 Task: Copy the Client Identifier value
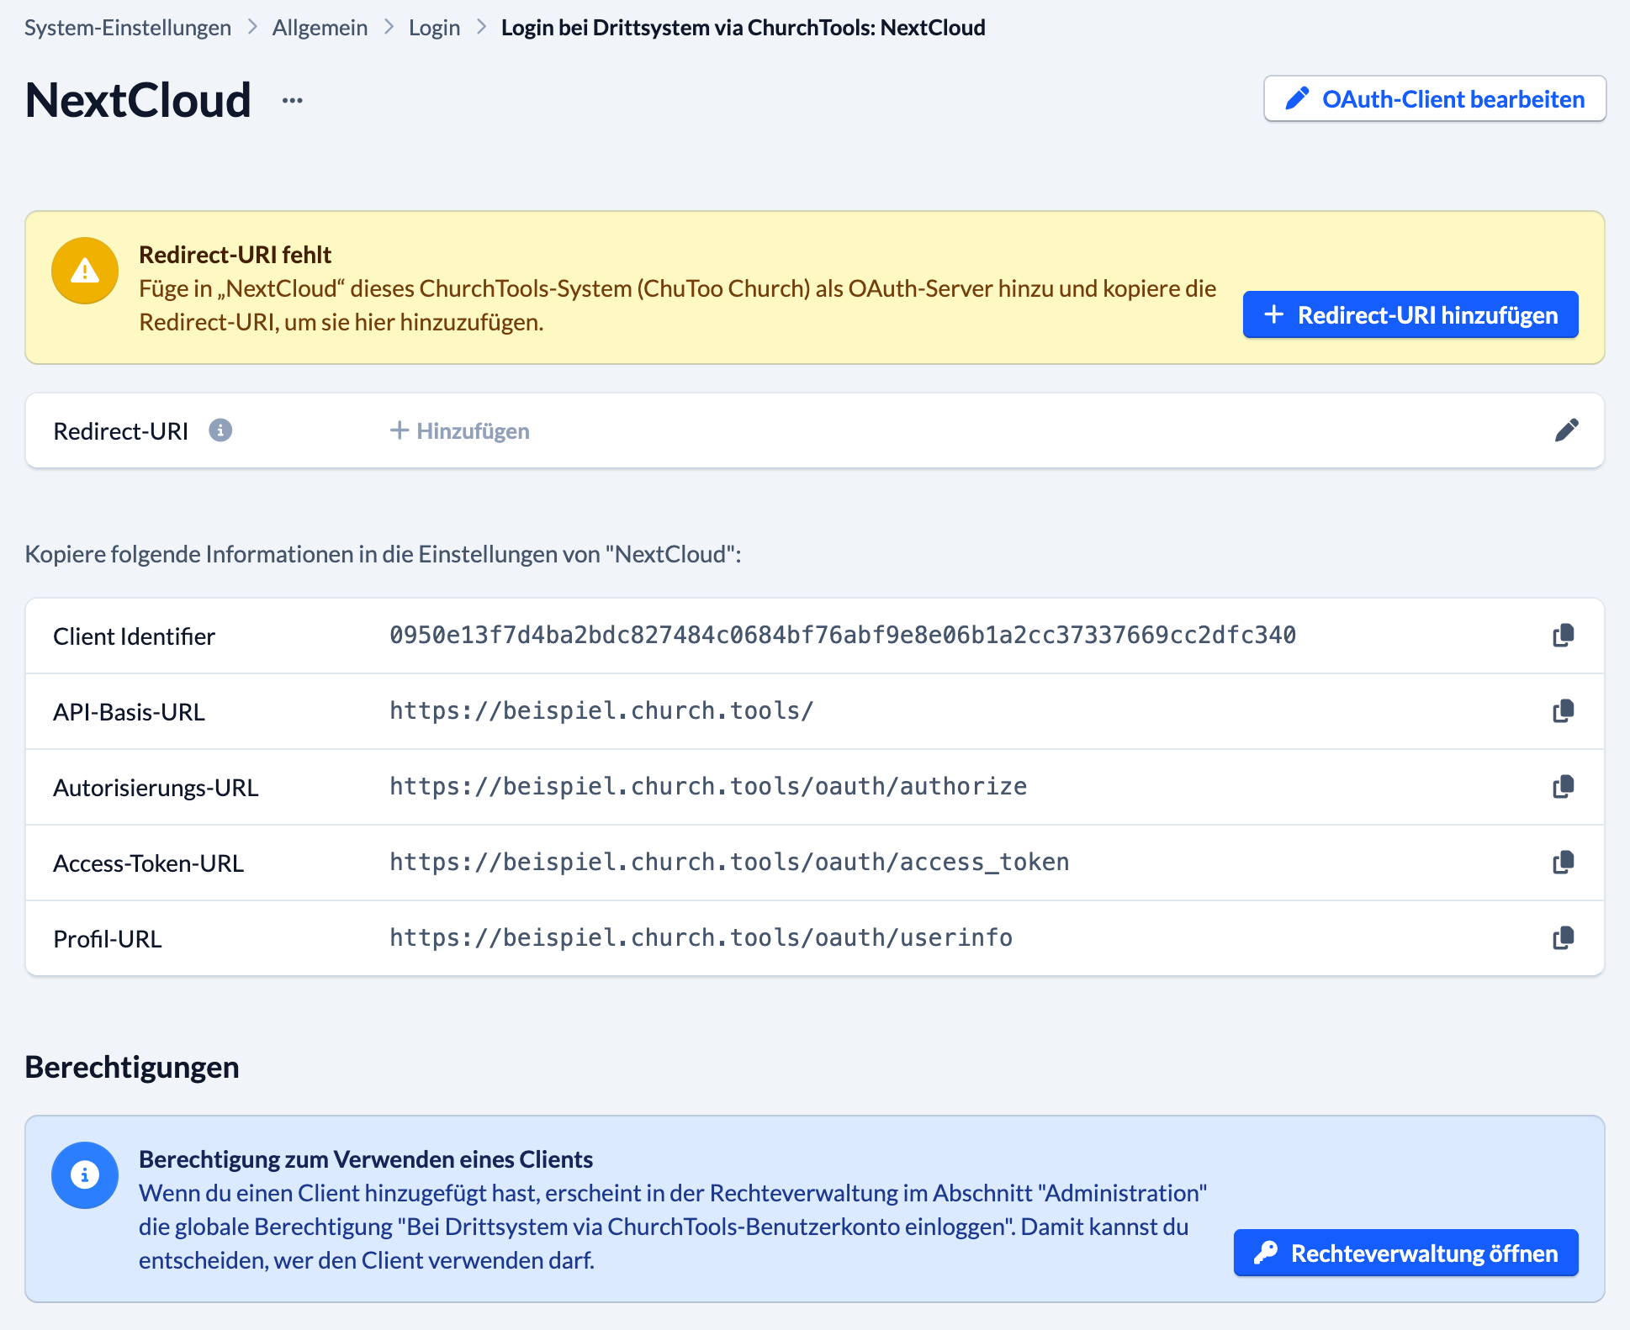tap(1563, 636)
